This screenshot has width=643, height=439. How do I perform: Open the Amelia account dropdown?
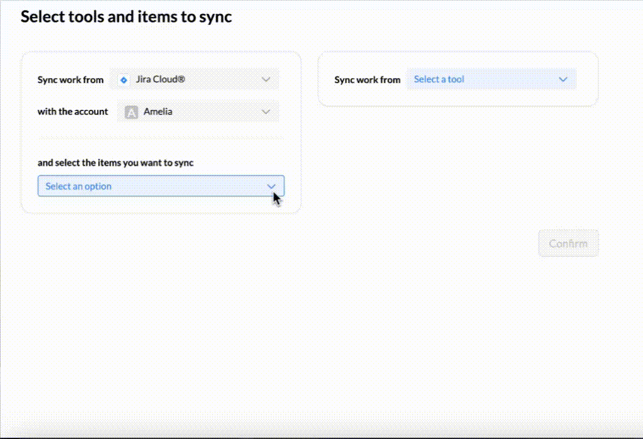[198, 112]
